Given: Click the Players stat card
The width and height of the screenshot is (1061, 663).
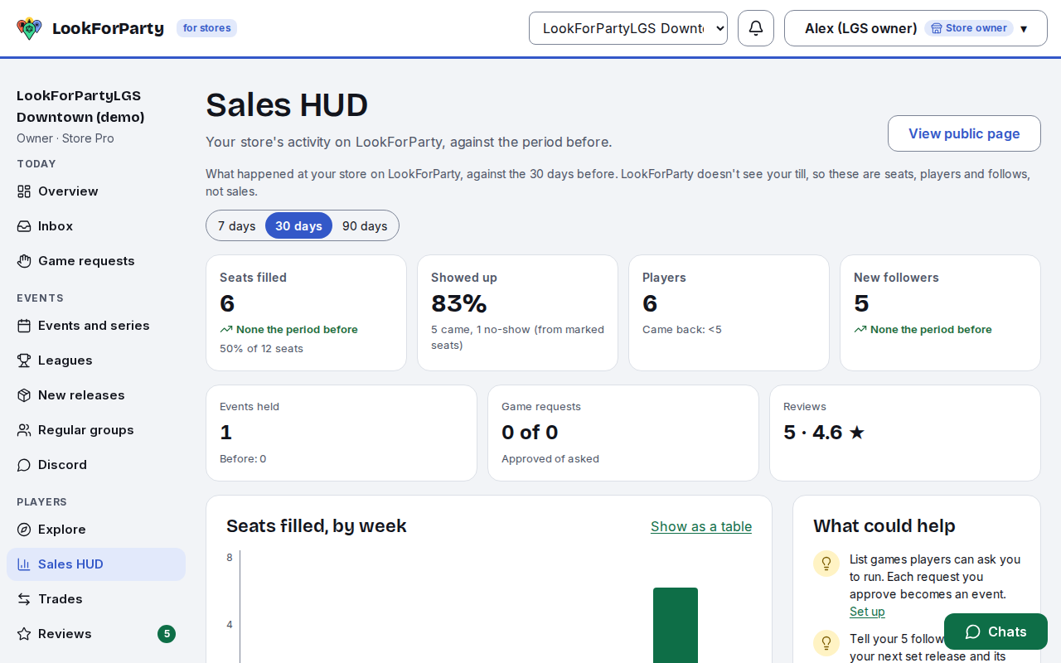Looking at the screenshot, I should [729, 312].
